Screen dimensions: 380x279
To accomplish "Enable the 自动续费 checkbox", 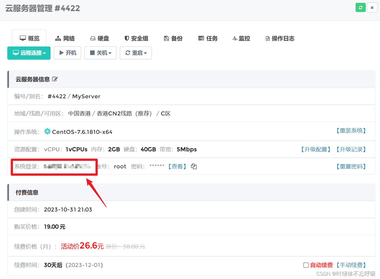I will [306, 265].
